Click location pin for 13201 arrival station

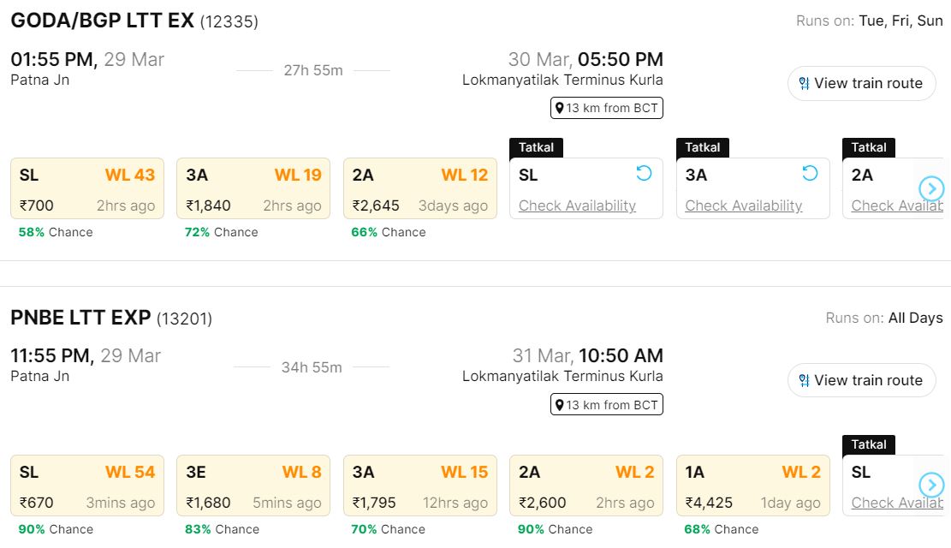click(560, 406)
